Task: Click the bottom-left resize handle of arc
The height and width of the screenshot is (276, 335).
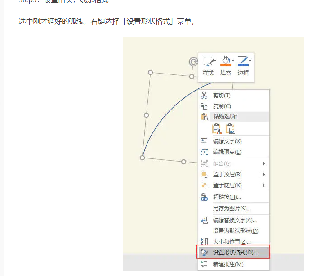Action: (x=142, y=158)
